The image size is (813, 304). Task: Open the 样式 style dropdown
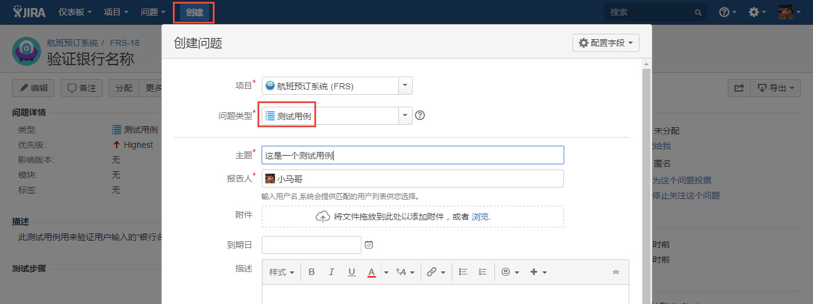(x=282, y=272)
